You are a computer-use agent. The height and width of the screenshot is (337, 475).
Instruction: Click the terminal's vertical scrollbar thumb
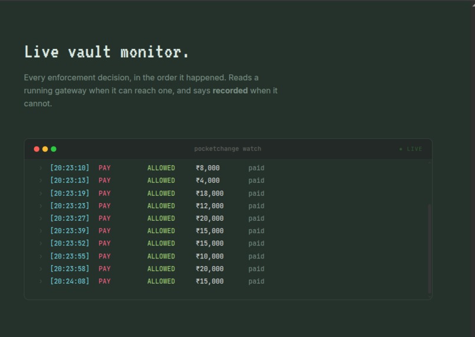429,249
